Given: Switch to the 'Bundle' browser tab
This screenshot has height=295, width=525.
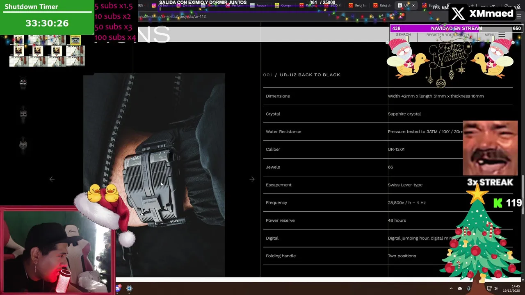Looking at the screenshot, I should pos(431,6).
